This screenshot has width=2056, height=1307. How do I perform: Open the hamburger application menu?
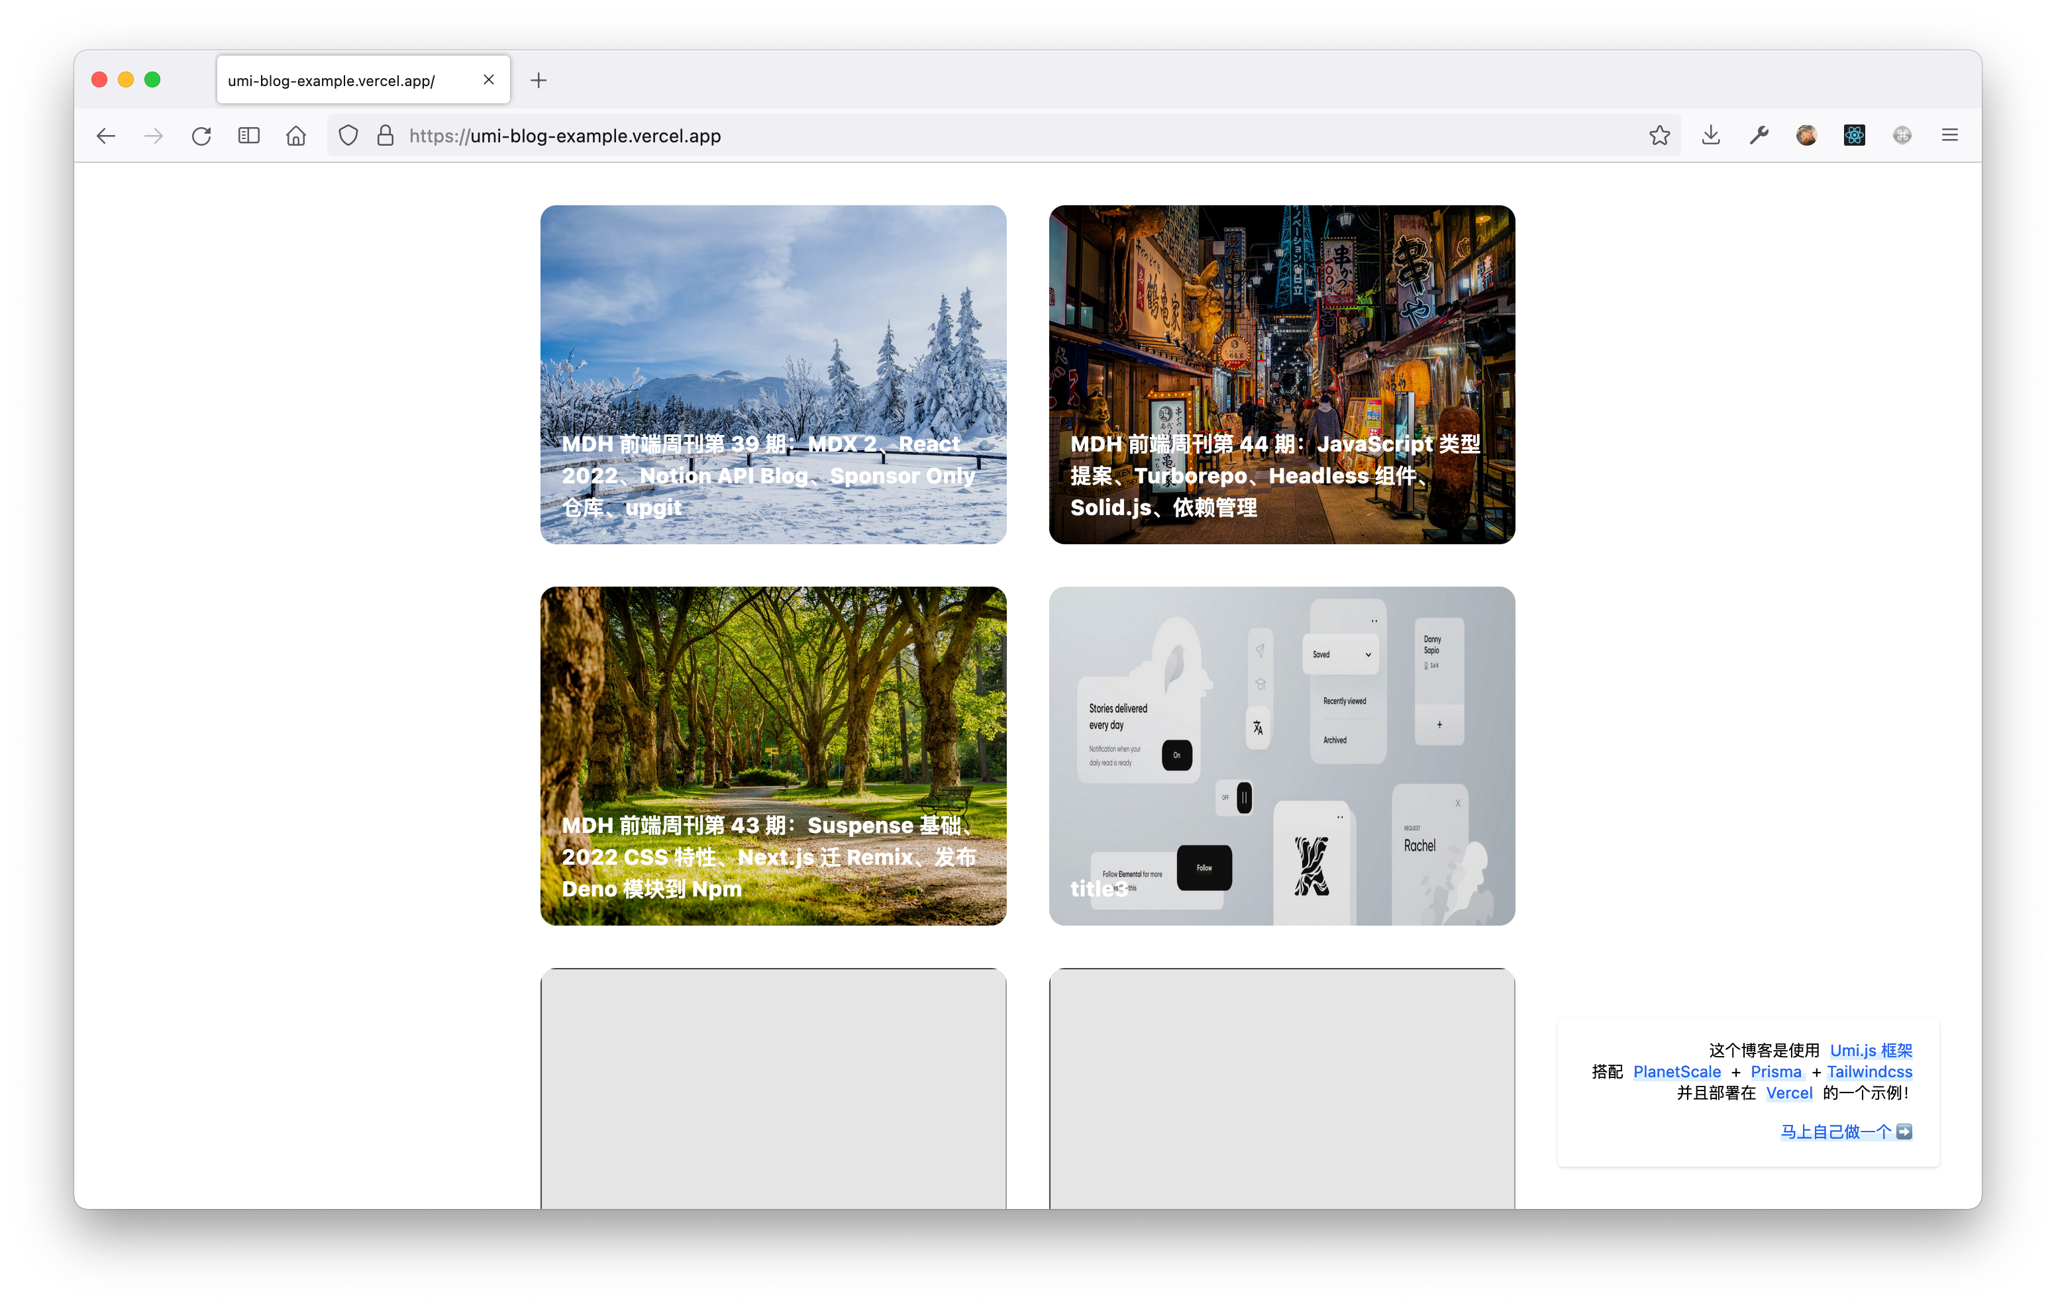1949,135
